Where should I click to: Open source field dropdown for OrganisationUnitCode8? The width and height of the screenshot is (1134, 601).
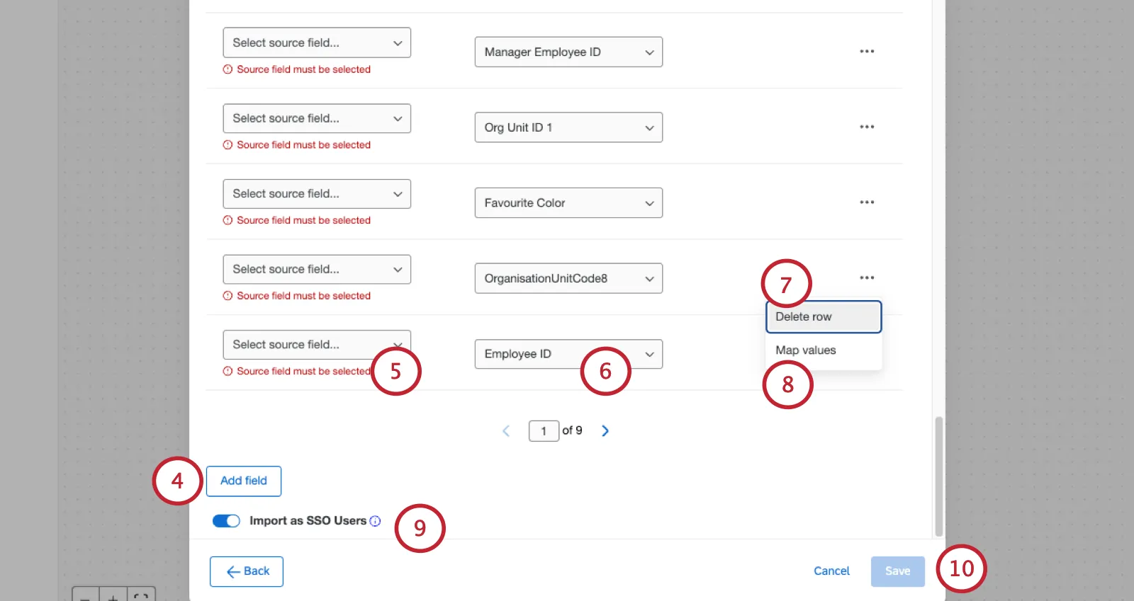pos(317,270)
